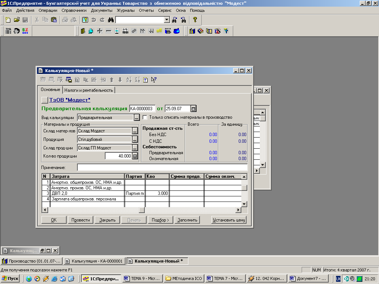Click the plus icon in the operations toolbar
The image size is (379, 284).
100,31
